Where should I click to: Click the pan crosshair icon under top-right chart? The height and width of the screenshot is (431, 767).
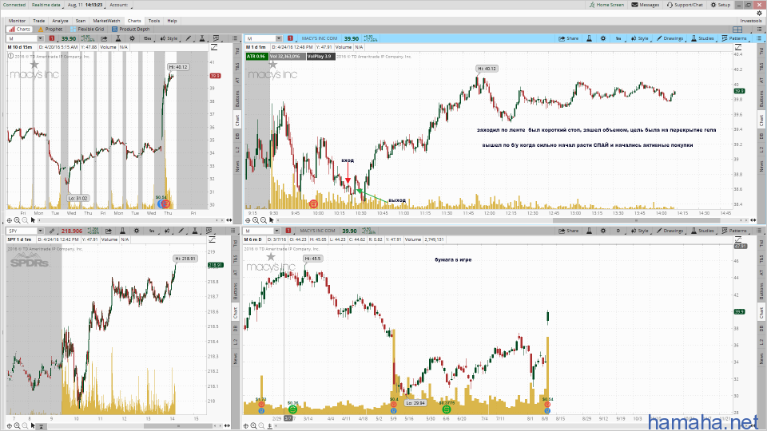tap(248, 220)
